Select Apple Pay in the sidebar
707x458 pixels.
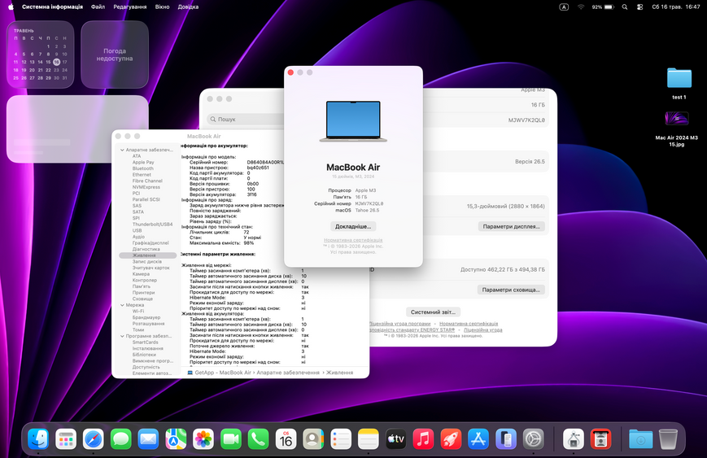pos(143,162)
